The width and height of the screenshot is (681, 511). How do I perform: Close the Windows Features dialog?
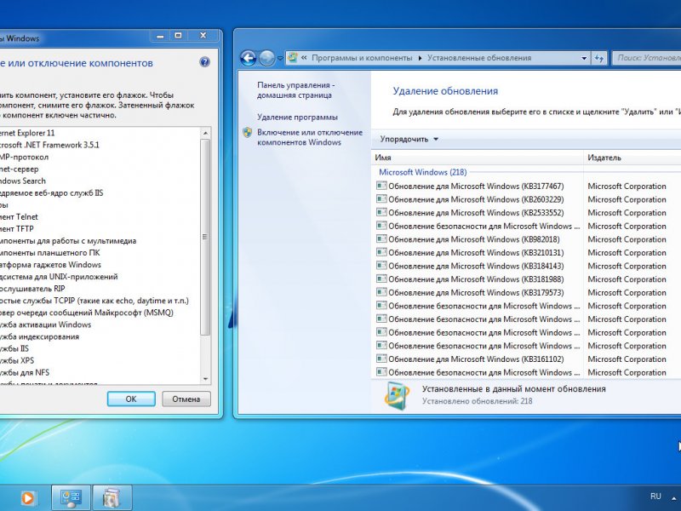point(203,36)
